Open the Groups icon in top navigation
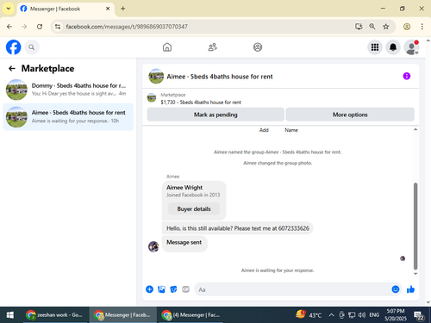This screenshot has height=323, width=431. 258,47
